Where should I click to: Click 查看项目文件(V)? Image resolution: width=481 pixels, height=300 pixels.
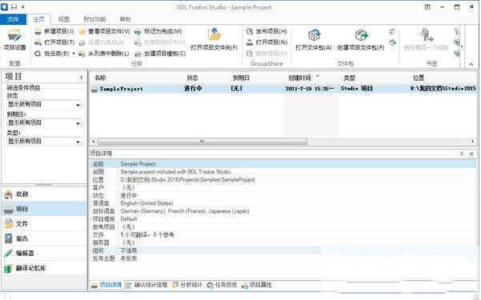pyautogui.click(x=104, y=31)
